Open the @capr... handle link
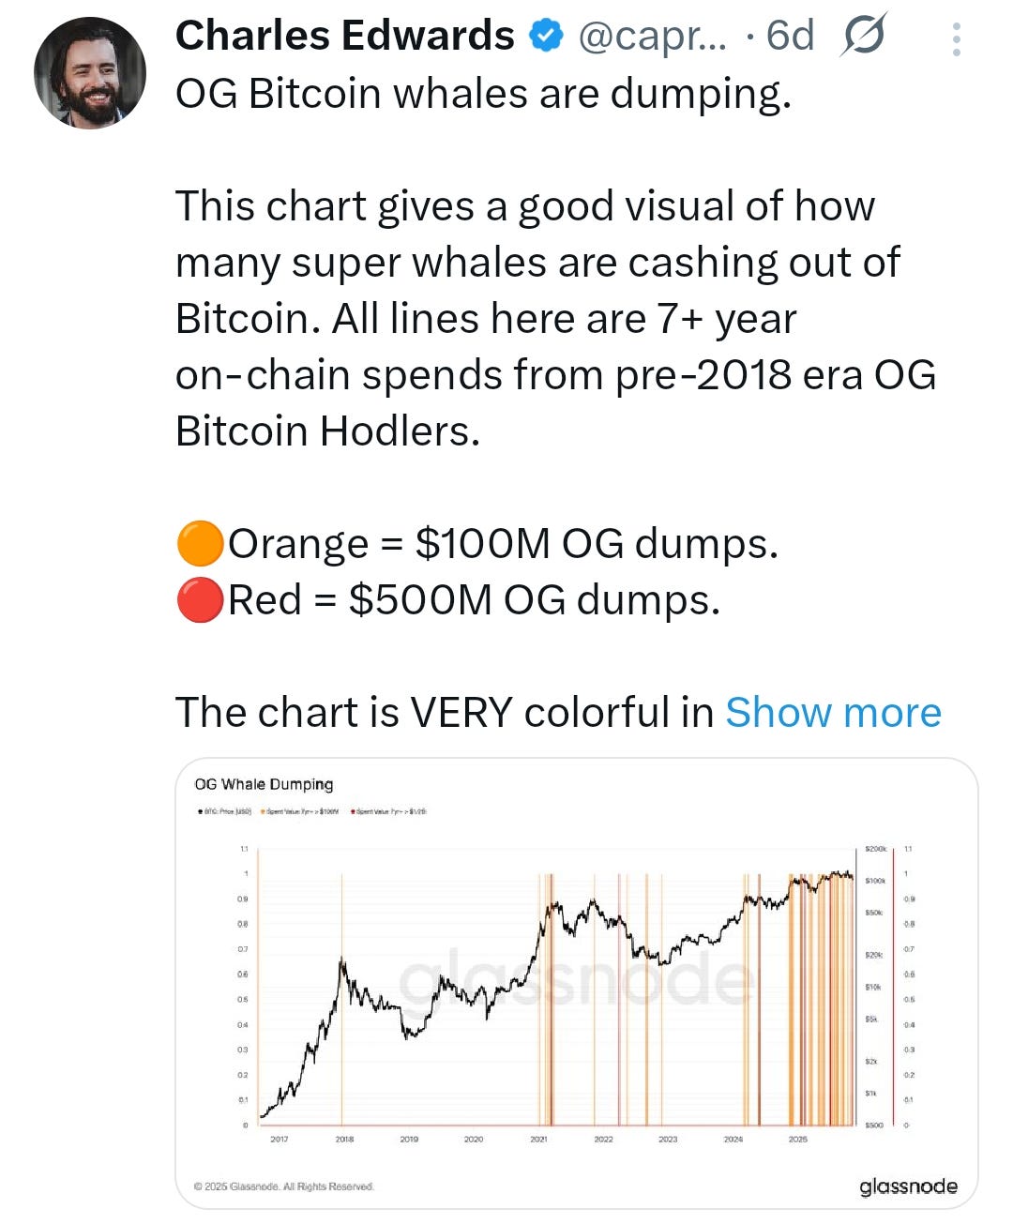Viewport: 1013px width, 1224px height. [x=652, y=38]
